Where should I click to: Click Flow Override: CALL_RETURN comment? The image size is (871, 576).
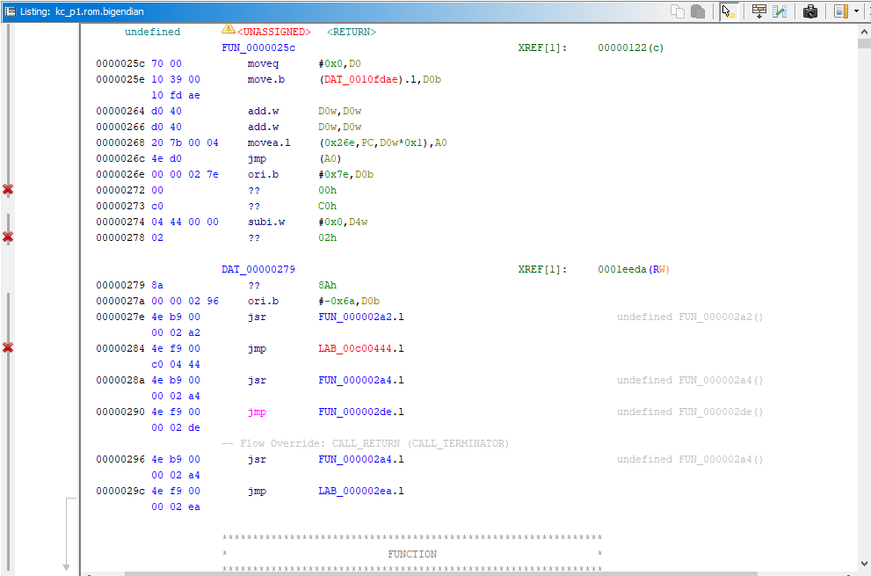pos(366,444)
